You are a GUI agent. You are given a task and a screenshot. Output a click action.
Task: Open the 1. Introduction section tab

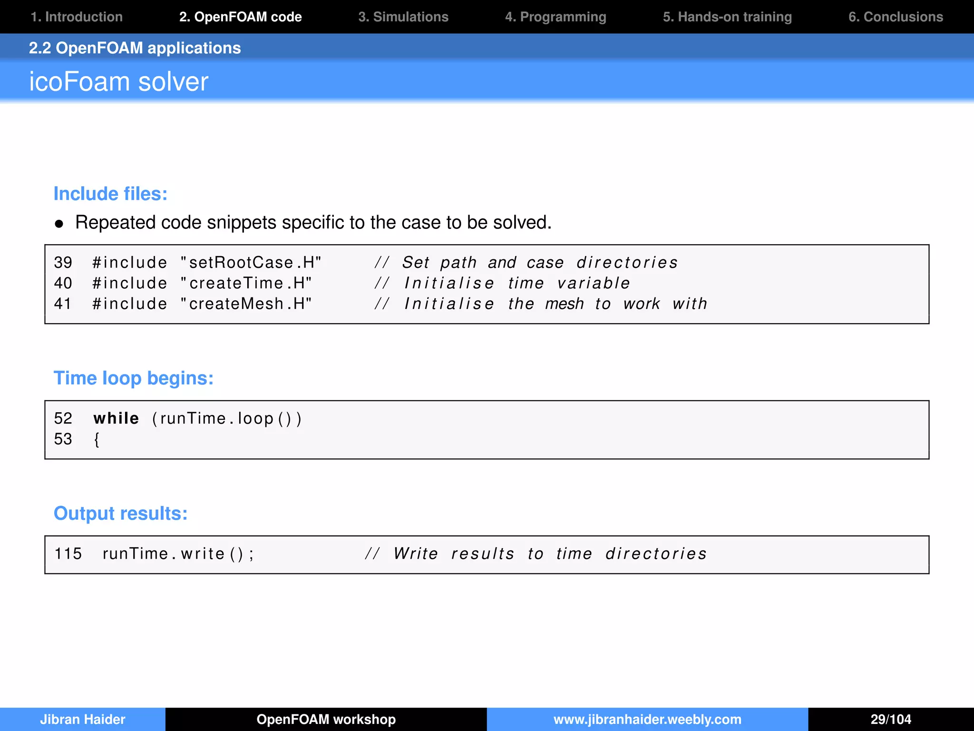pos(77,17)
